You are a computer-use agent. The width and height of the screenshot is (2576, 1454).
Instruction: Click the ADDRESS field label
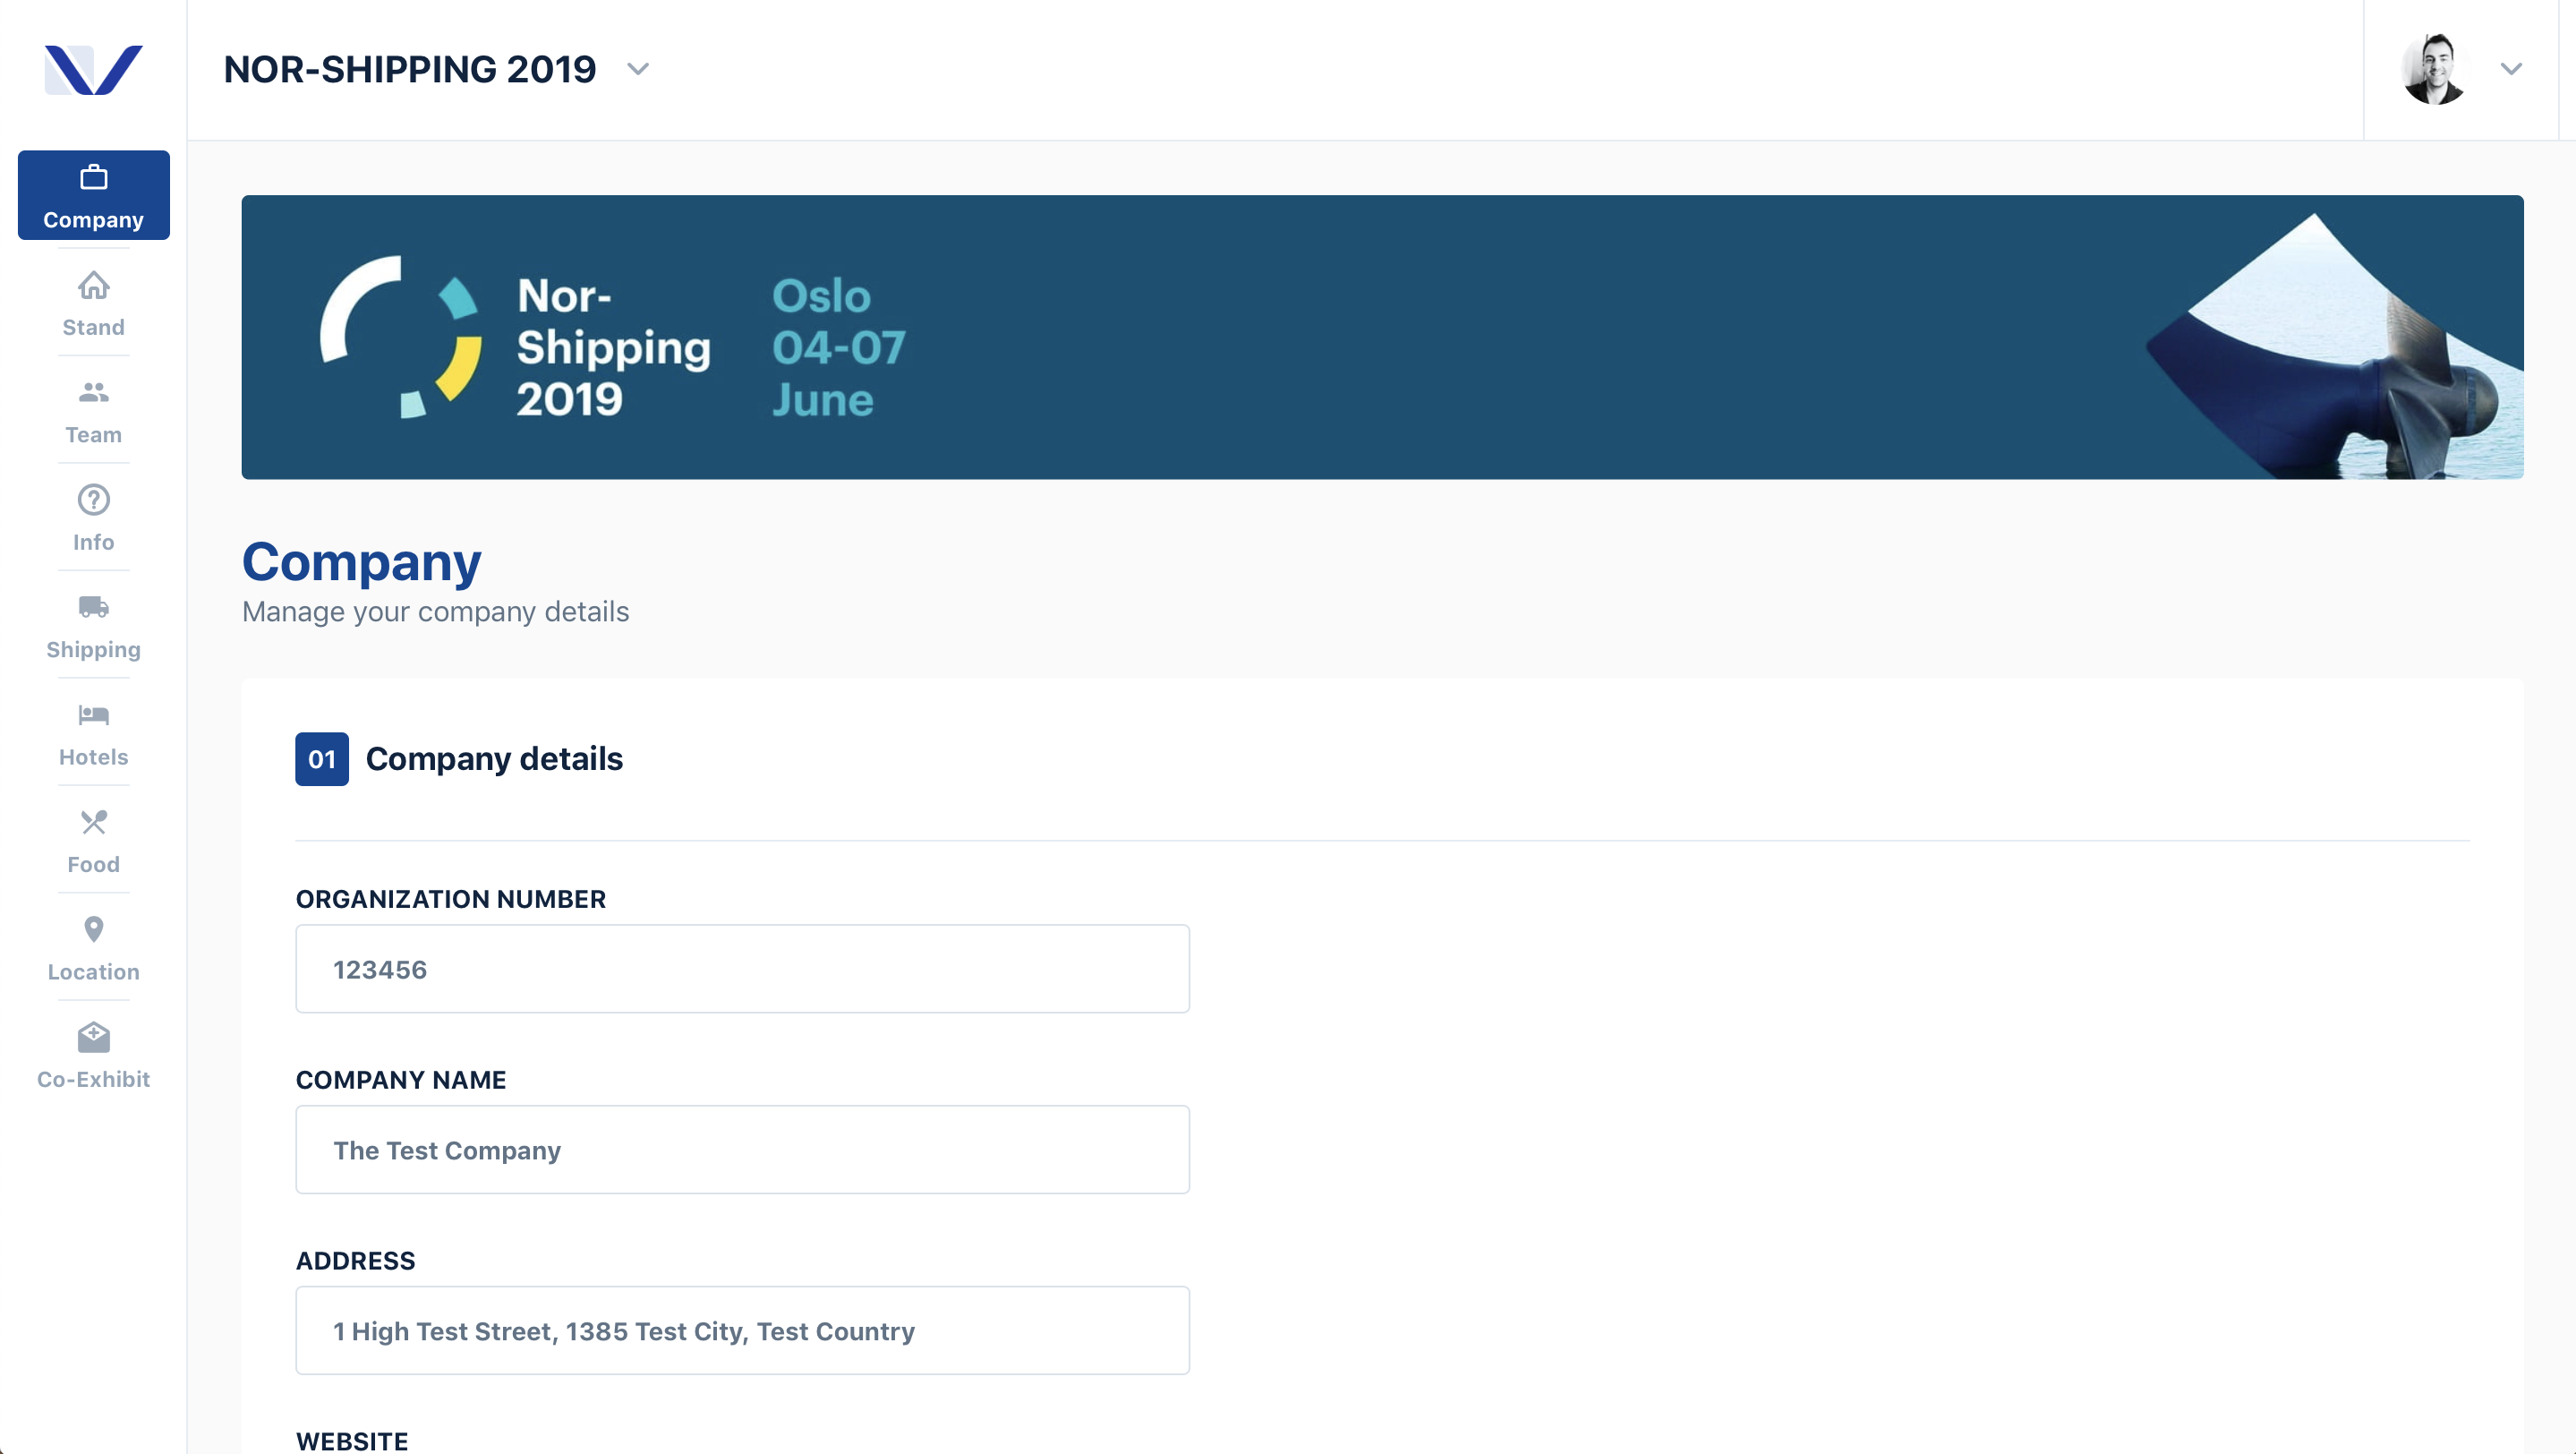tap(355, 1261)
